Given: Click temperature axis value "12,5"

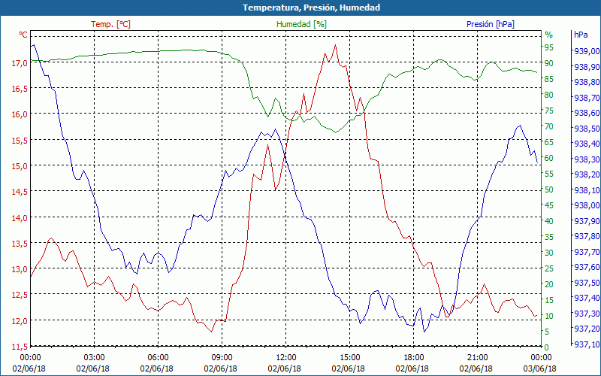Looking at the screenshot, I should point(20,296).
